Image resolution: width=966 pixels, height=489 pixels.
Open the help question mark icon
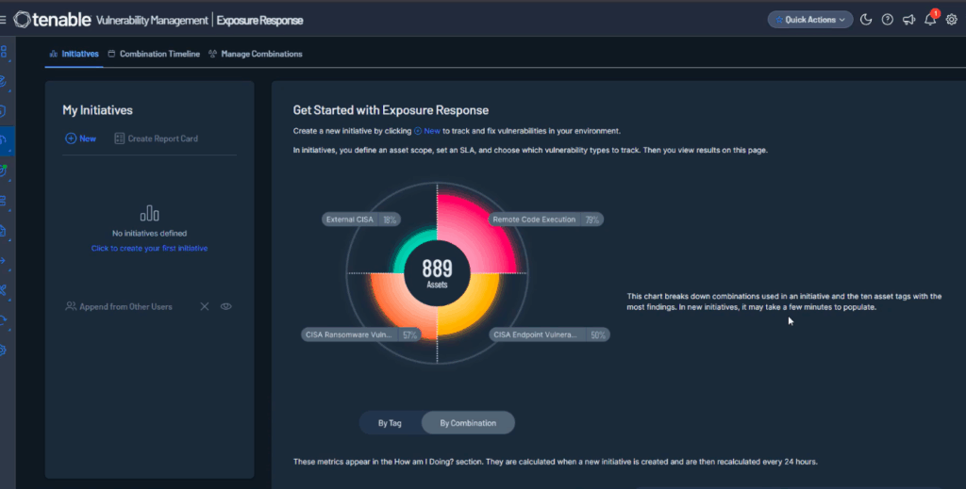(x=888, y=20)
